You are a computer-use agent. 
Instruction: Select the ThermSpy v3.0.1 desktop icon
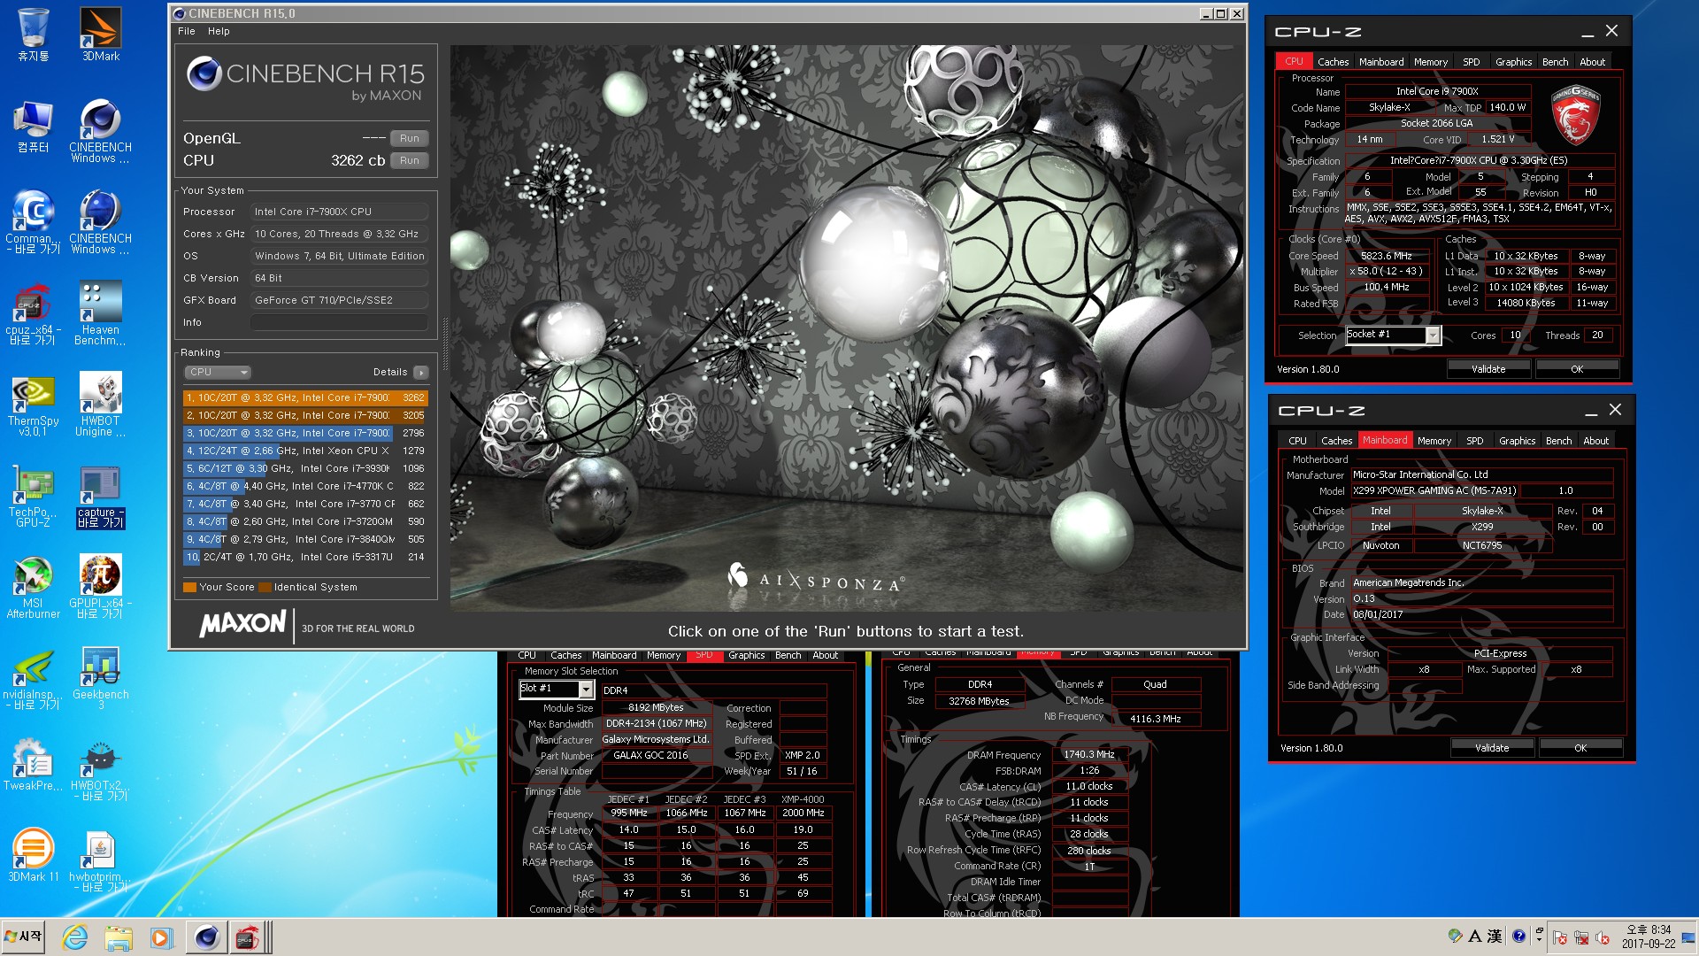(x=34, y=405)
